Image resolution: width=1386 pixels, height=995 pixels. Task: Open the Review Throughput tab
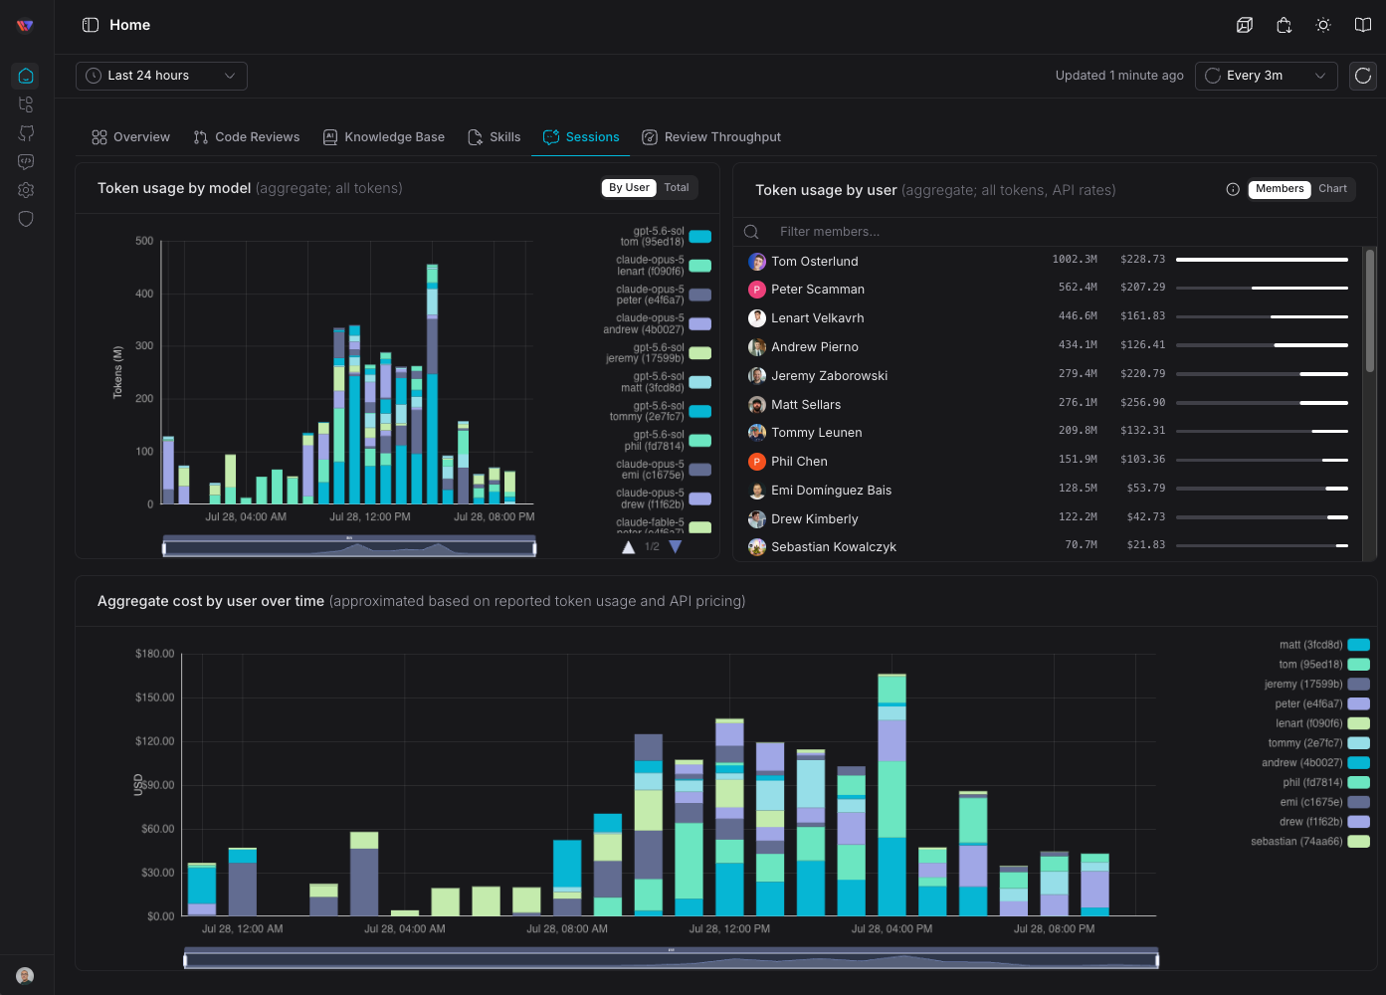pyautogui.click(x=711, y=137)
